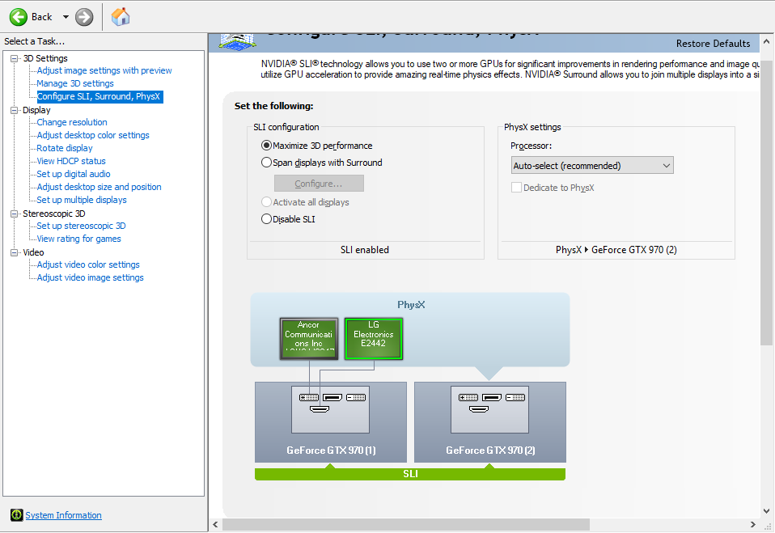Click the PhysX GeForce GTX 970 (2) status
Image resolution: width=775 pixels, height=533 pixels.
(616, 250)
